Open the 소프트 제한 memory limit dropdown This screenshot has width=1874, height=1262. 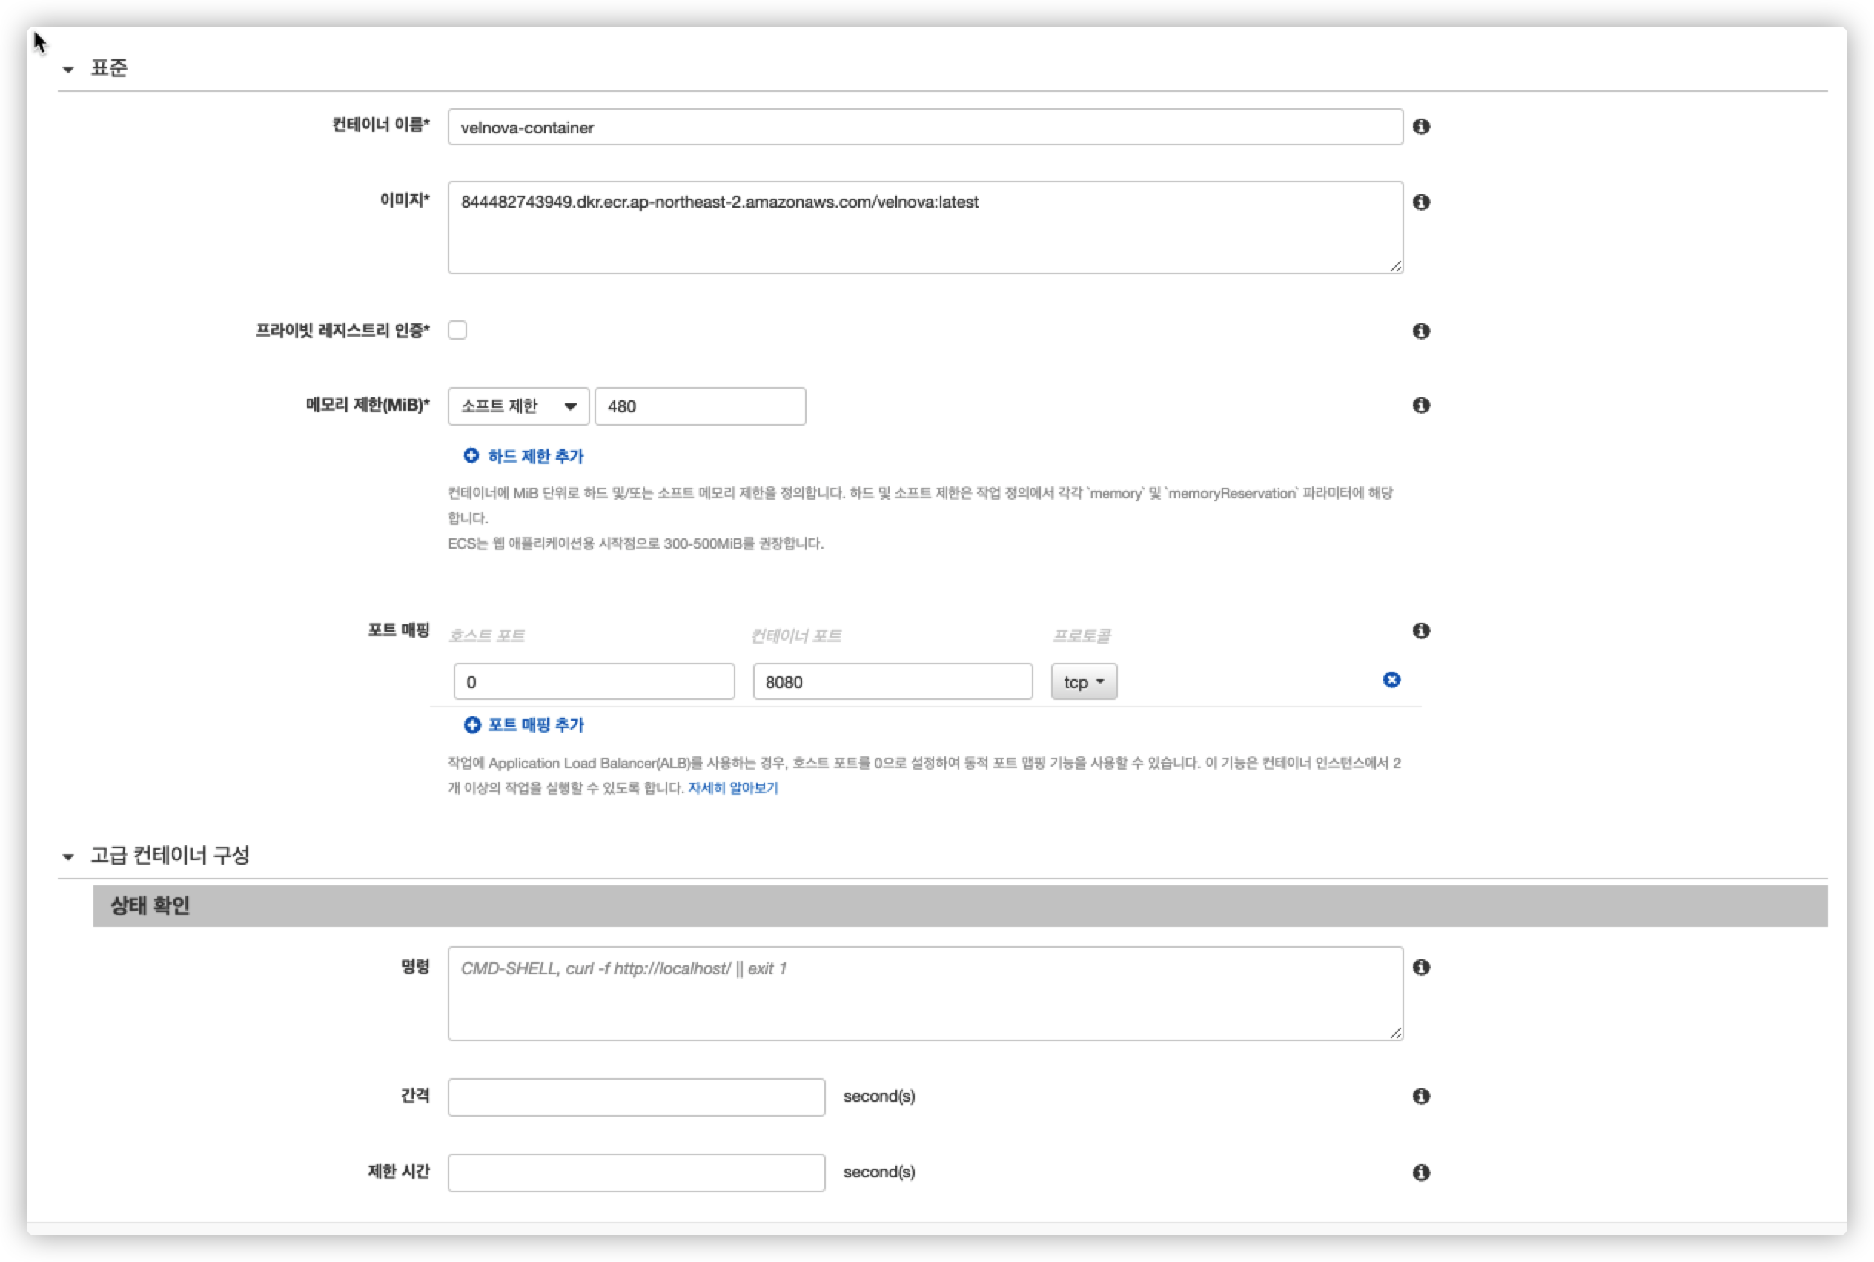[x=518, y=406]
